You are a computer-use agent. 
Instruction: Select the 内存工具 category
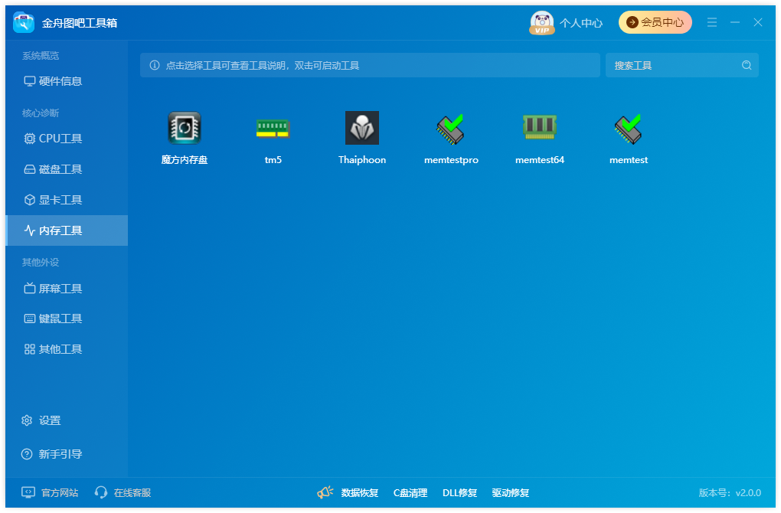(67, 230)
